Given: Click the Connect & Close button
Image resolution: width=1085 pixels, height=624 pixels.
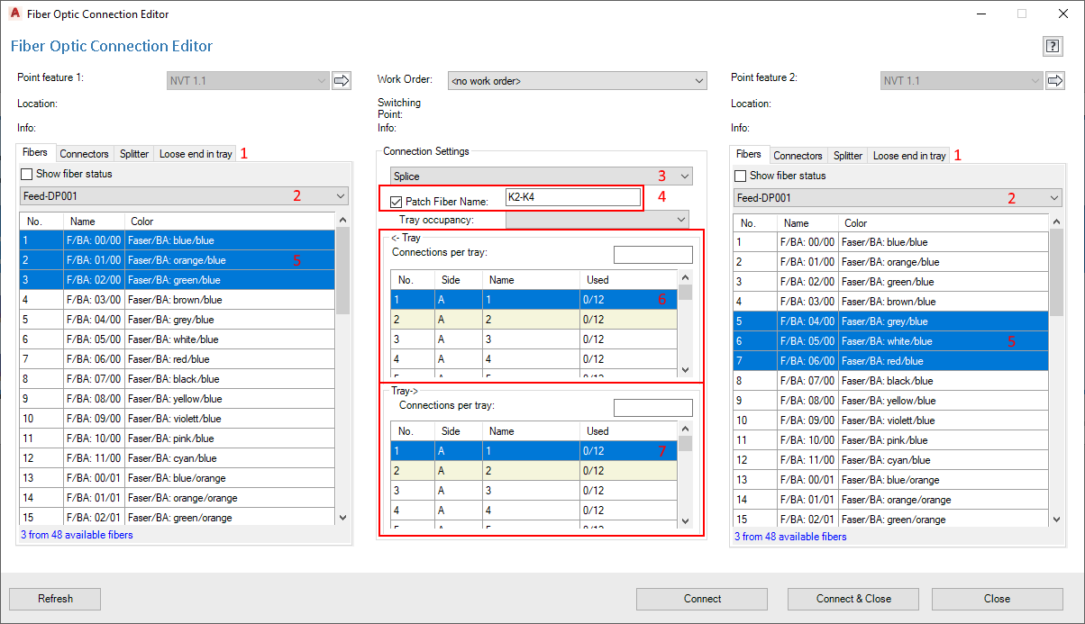Looking at the screenshot, I should (853, 599).
